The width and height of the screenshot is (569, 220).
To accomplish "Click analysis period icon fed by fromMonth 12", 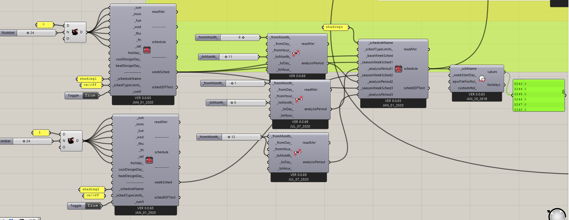I will [x=297, y=152].
